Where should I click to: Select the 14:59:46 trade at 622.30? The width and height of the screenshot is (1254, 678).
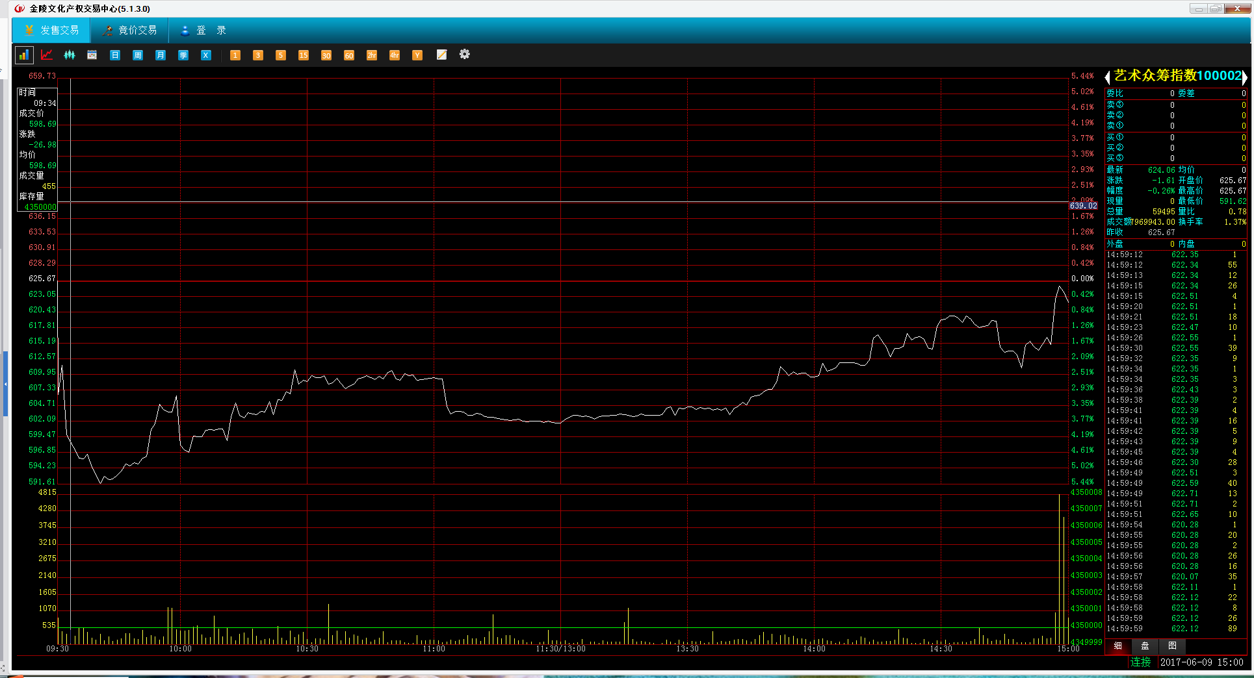[x=1175, y=462]
